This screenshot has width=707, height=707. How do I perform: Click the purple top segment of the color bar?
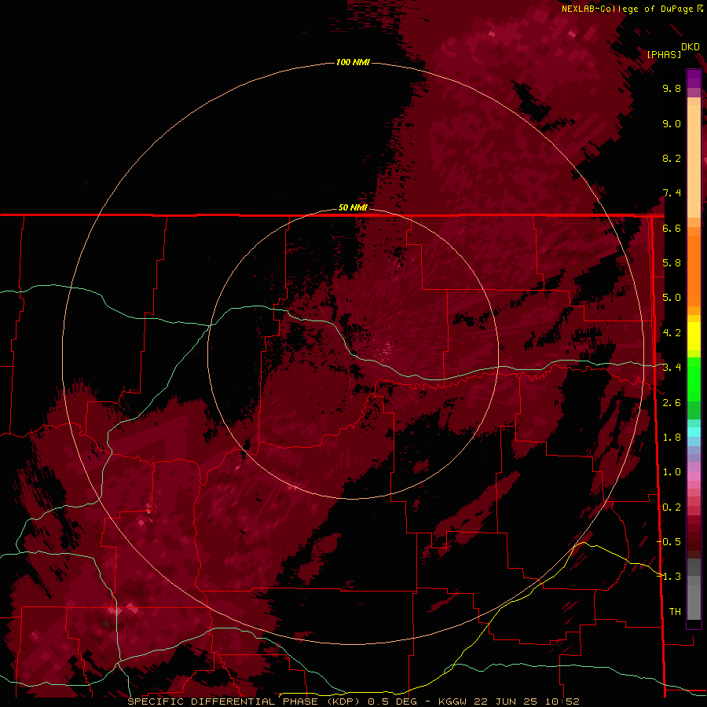tap(694, 79)
